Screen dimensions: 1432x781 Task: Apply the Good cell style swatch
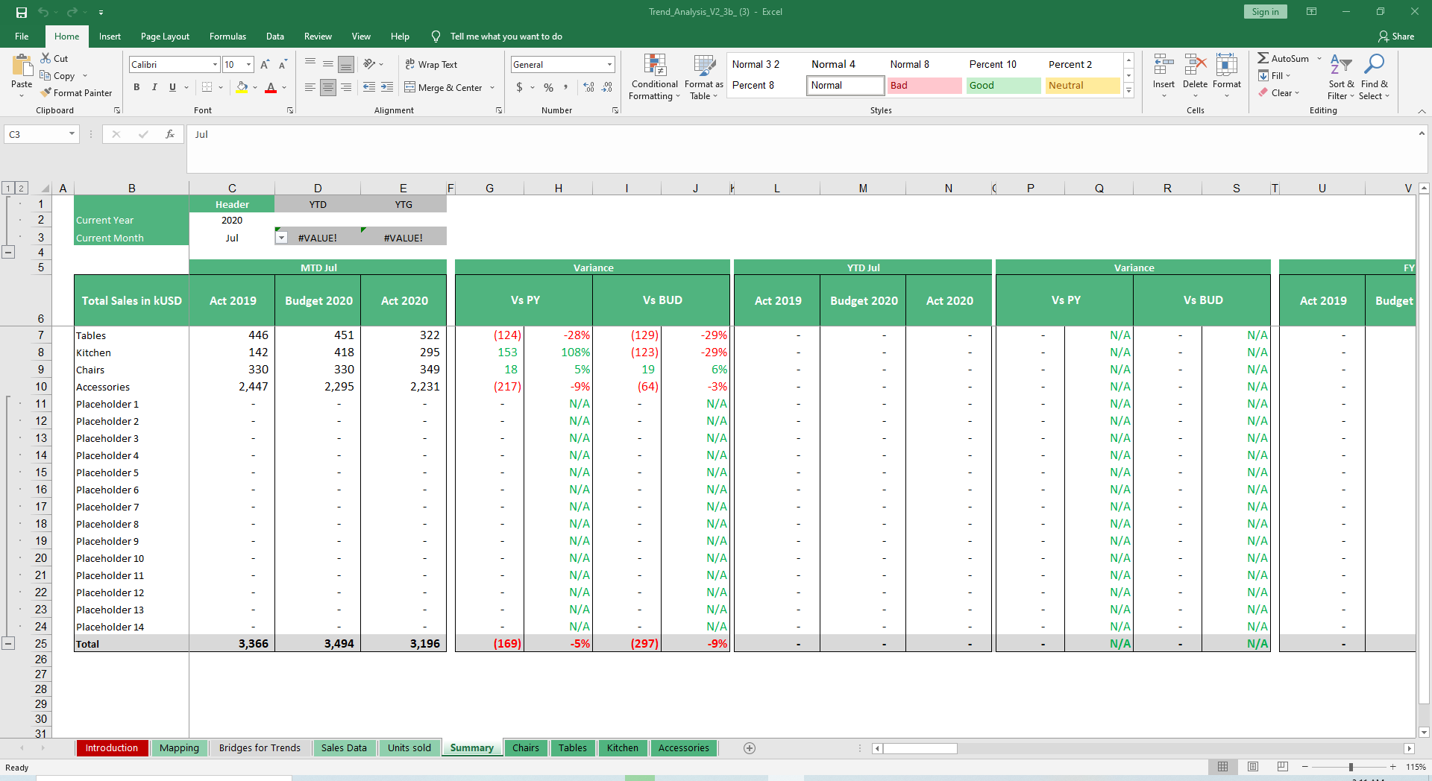(x=1002, y=86)
